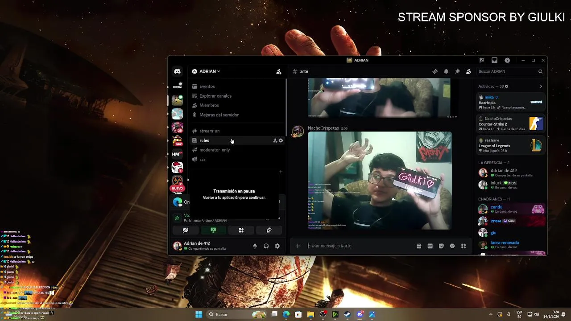571x321 pixels.
Task: Show hidden system tray icons chevron
Action: (x=491, y=314)
